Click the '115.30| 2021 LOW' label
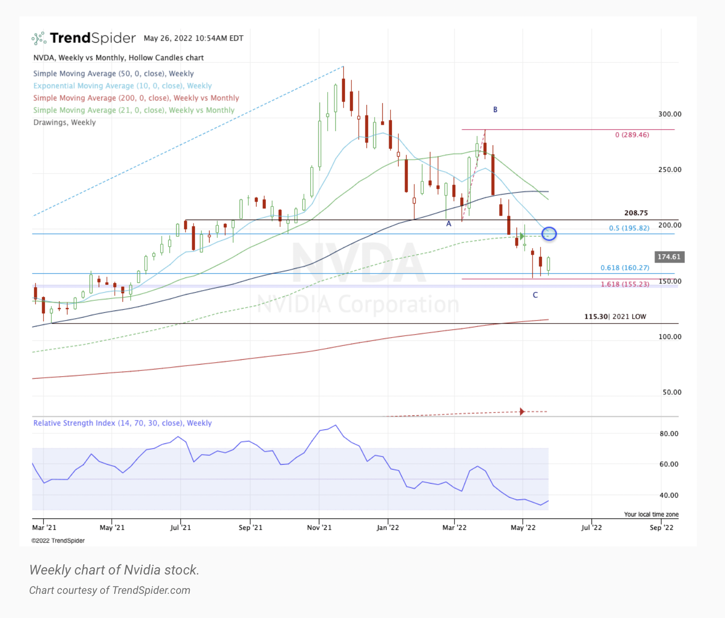725x618 pixels. 615,317
